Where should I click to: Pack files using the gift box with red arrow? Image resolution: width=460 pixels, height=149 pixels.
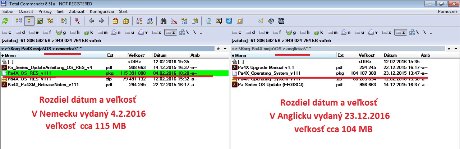[115, 21]
